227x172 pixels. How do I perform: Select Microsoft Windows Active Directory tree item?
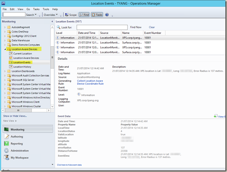(x=31, y=98)
